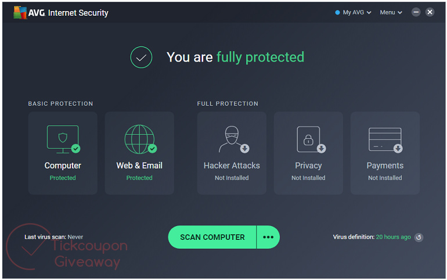
Task: Click the '20 hours ago' virus definition link
Action: point(393,237)
